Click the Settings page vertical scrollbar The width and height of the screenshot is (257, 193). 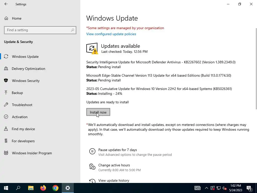[256, 69]
